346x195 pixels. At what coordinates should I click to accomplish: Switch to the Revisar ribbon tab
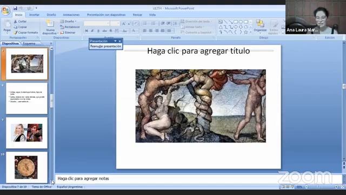coord(137,15)
